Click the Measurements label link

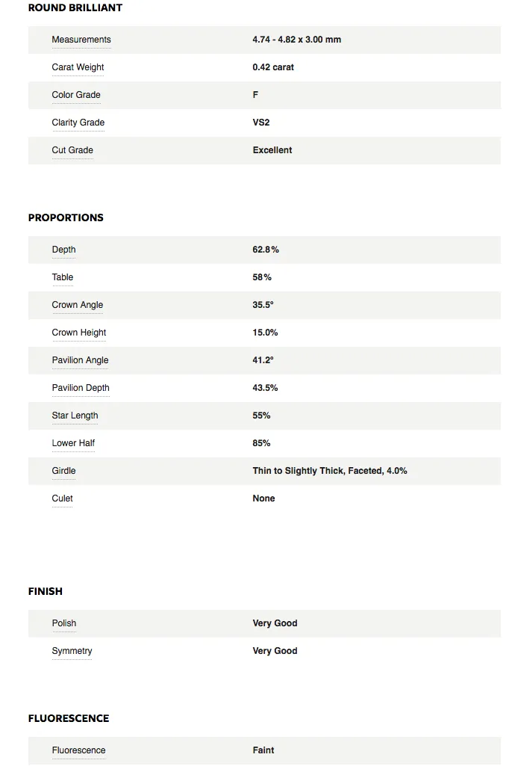(81, 40)
